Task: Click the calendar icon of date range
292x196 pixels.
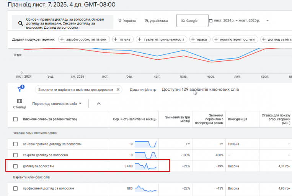Action: 210,21
